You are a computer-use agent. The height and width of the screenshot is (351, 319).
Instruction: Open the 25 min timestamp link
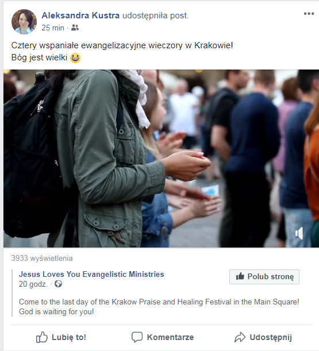53,28
